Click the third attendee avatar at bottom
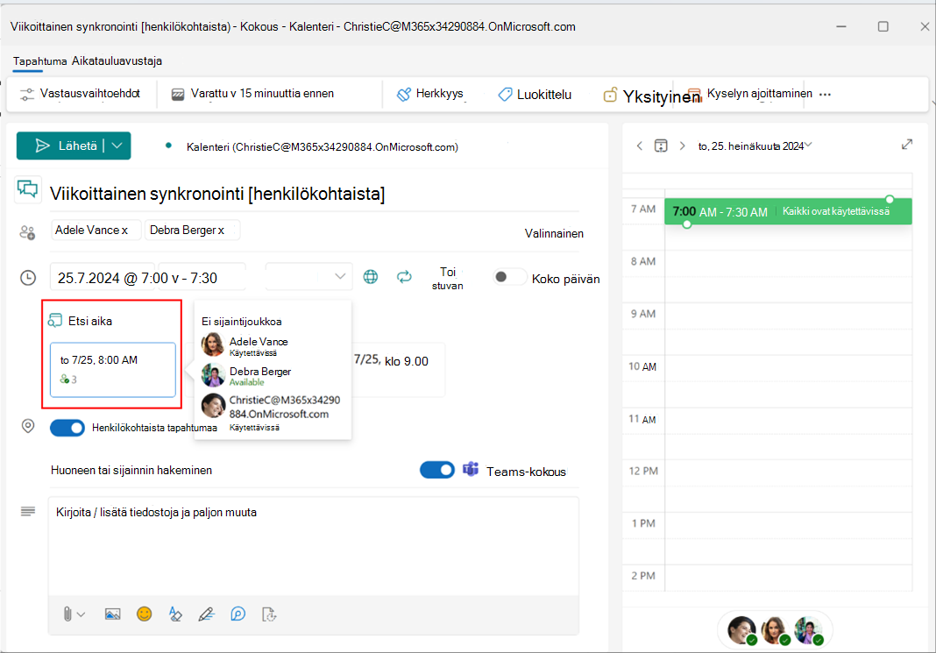The height and width of the screenshot is (653, 936). pyautogui.click(x=808, y=630)
